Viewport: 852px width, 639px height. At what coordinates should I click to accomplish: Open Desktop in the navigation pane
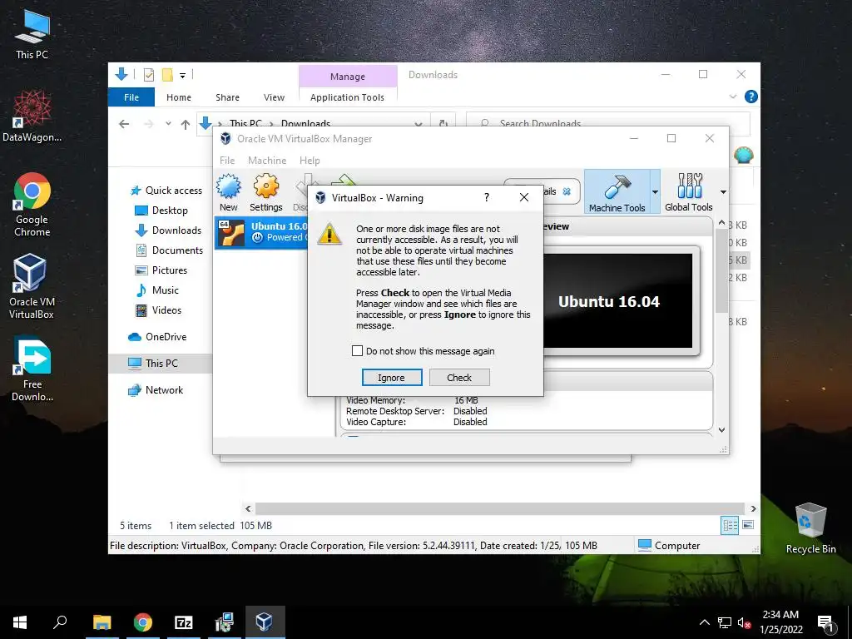click(x=161, y=211)
